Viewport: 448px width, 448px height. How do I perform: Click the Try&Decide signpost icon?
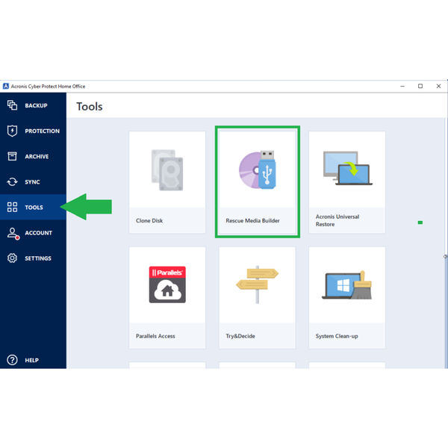click(257, 284)
